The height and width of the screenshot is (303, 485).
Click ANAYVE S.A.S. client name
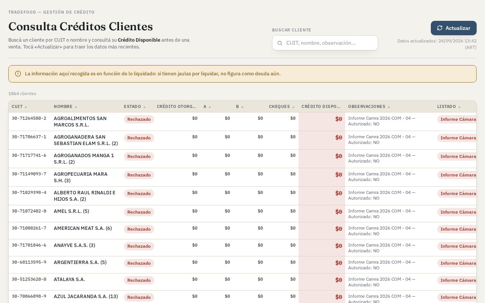[74, 245]
